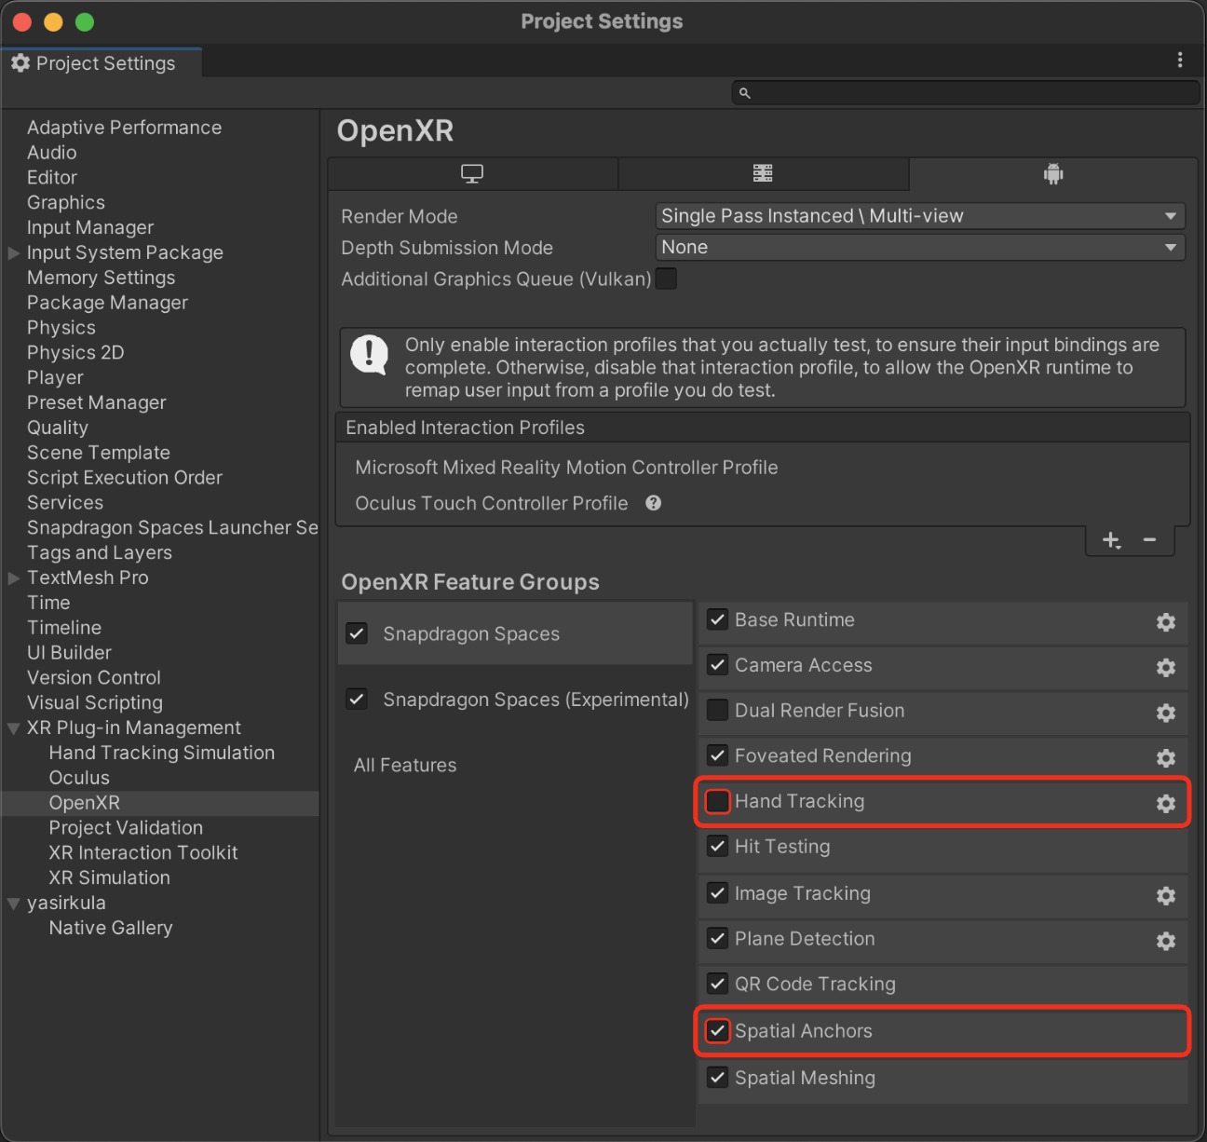This screenshot has width=1207, height=1142.
Task: Uncheck the Plane Detection feature
Action: pos(717,938)
